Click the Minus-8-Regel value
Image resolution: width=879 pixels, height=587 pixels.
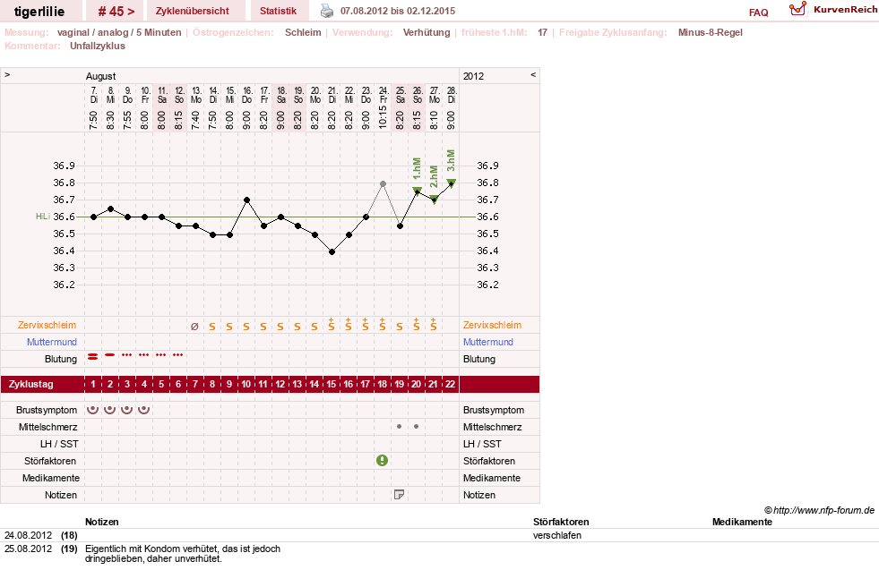click(x=711, y=32)
